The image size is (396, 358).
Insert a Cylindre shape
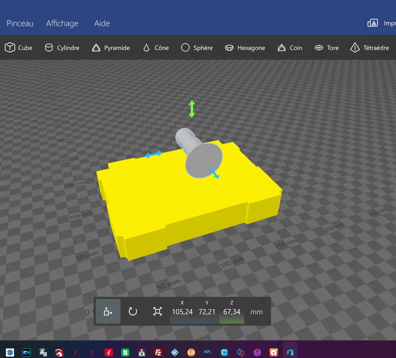tap(62, 48)
